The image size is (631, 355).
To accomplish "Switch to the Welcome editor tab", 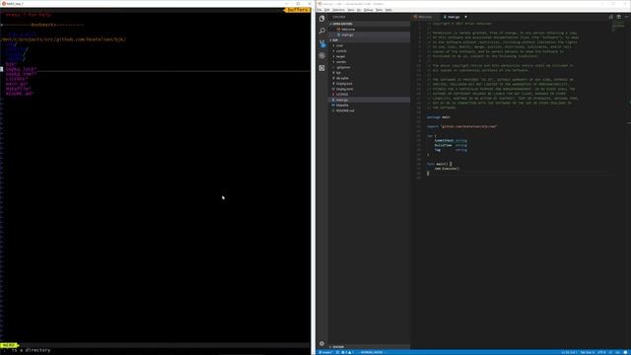I will click(x=425, y=17).
